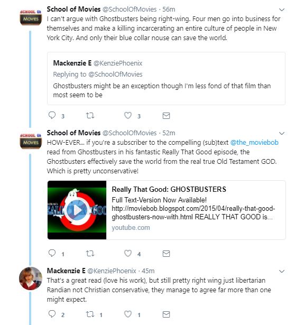This screenshot has width=304, height=325.
Task: Message Mackenzie E's tweet via envelope icon
Action: coord(166,314)
